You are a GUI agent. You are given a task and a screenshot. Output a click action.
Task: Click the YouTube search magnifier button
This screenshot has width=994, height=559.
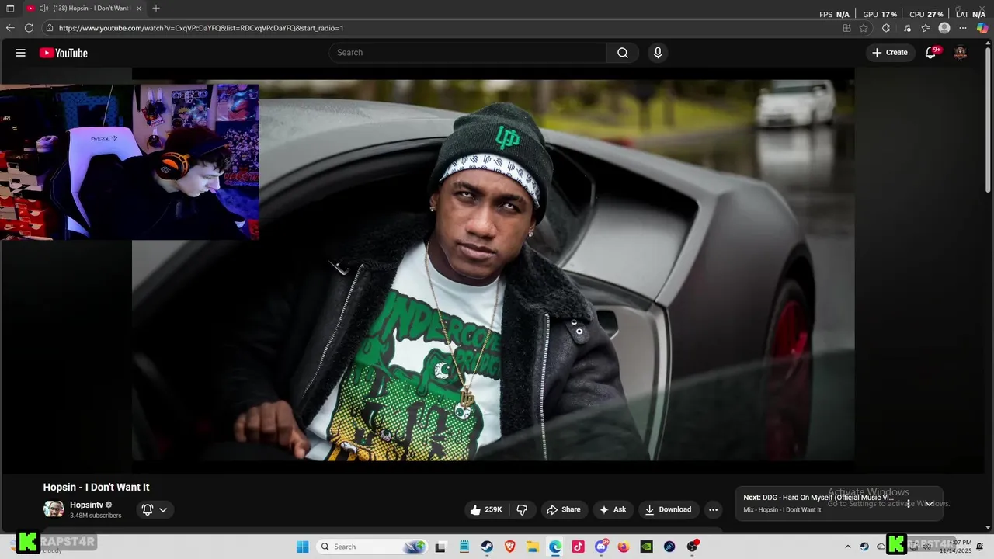(x=622, y=53)
